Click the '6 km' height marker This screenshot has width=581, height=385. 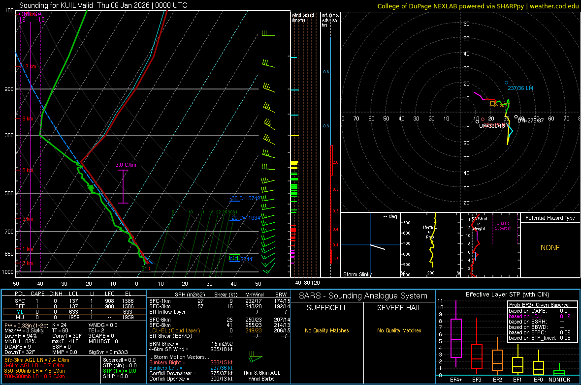28,170
